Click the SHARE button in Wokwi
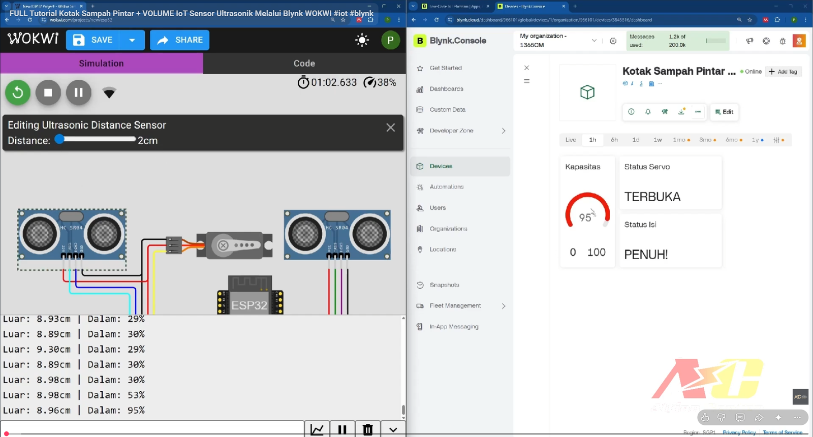This screenshot has width=813, height=437. (179, 40)
